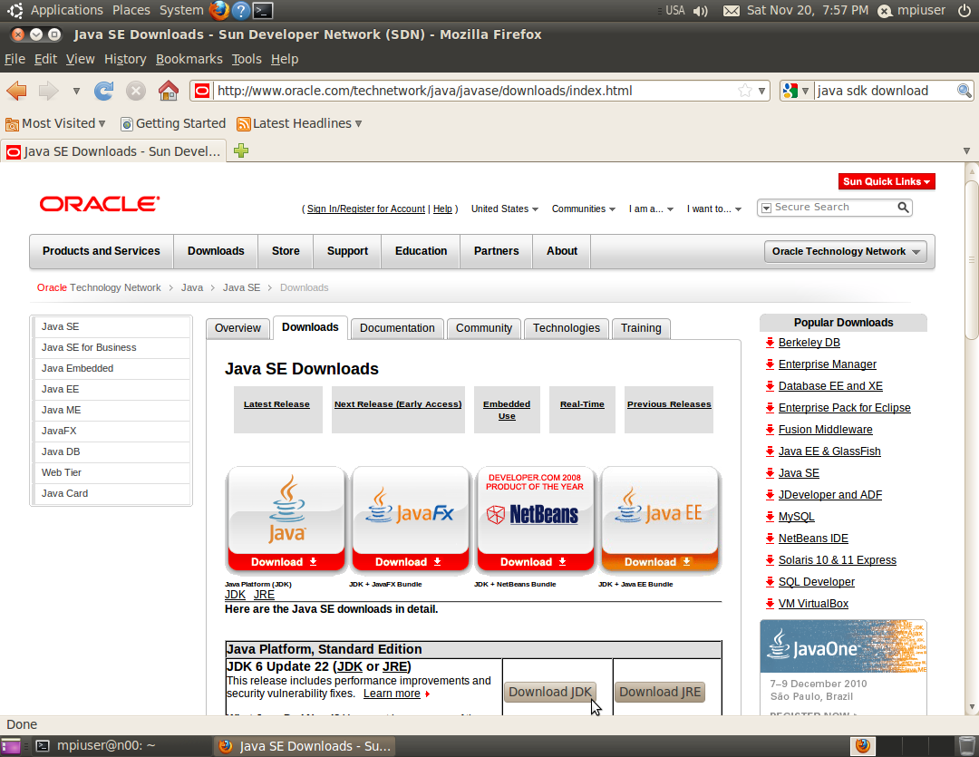This screenshot has width=979, height=757.
Task: Click the stop loading button
Action: tap(135, 92)
